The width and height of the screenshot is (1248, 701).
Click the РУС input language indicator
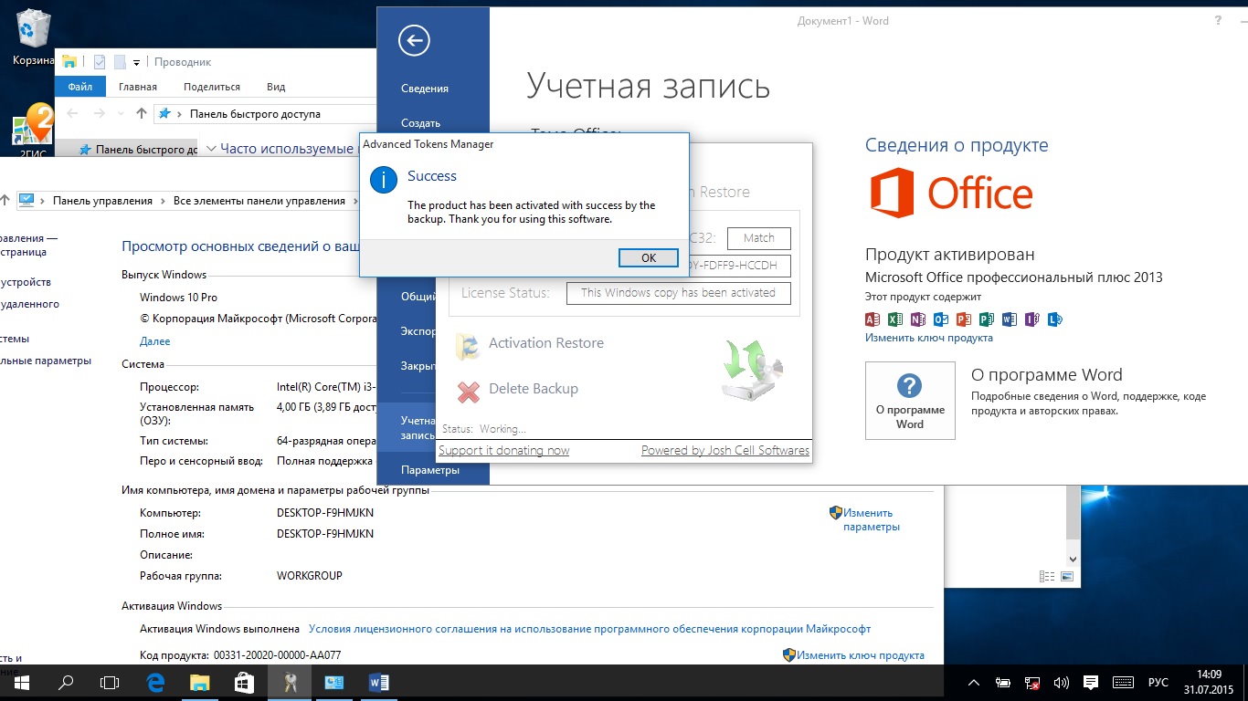[x=1158, y=683]
